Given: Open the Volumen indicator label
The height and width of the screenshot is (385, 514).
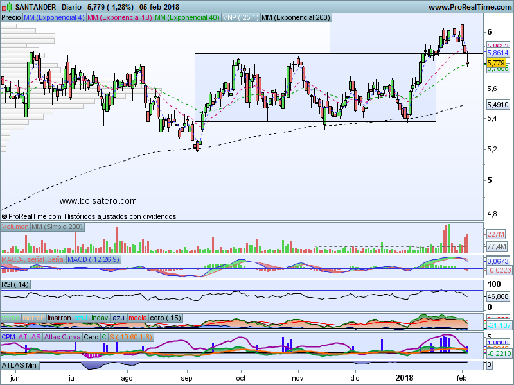Looking at the screenshot, I should point(15,227).
